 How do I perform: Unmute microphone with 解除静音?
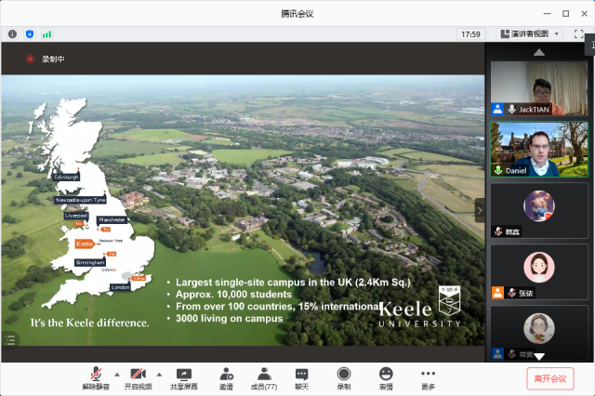pyautogui.click(x=96, y=378)
